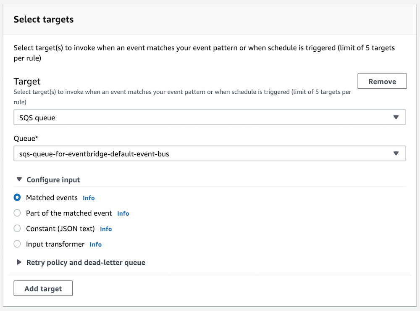420x311 pixels.
Task: Expand Retry policy and dead-letter queue
Action: pyautogui.click(x=86, y=262)
